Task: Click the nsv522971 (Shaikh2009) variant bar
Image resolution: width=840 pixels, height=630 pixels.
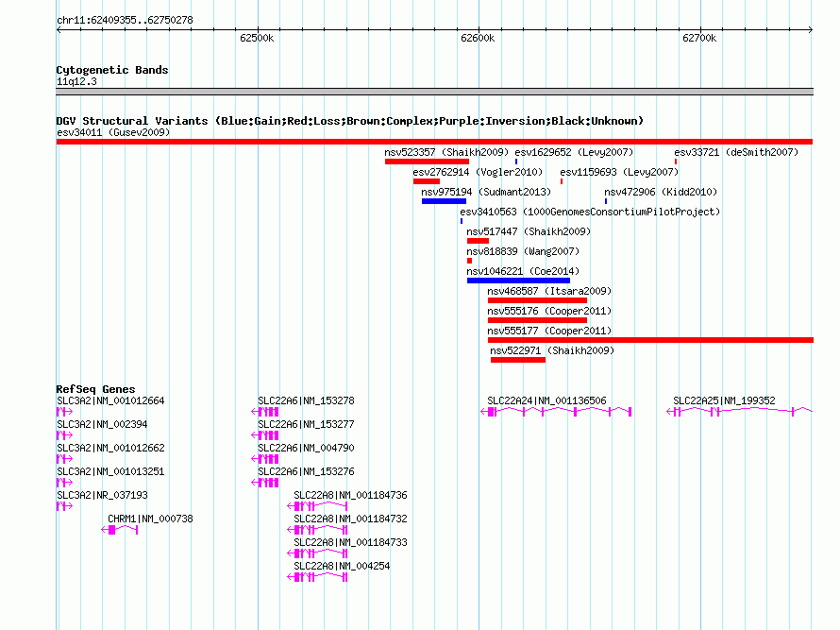Action: pos(518,360)
